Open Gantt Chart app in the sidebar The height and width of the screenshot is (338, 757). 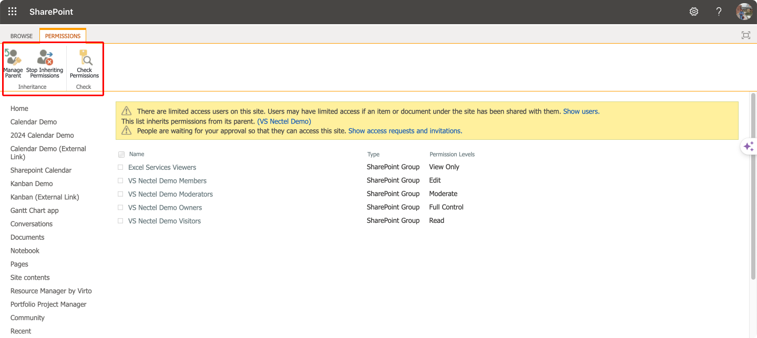point(35,210)
